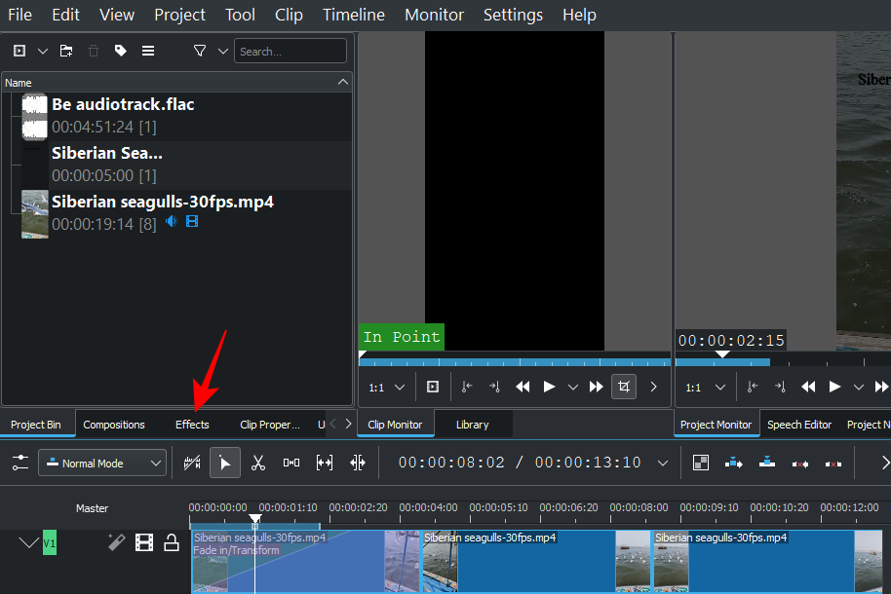Click the Project Bin search field
The width and height of the screenshot is (891, 594).
[x=291, y=51]
